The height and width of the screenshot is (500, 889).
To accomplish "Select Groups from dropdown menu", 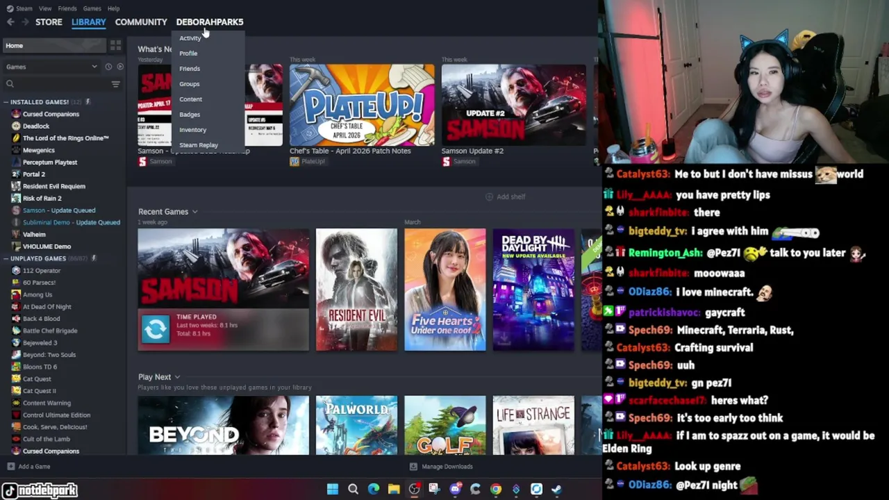I will point(189,84).
